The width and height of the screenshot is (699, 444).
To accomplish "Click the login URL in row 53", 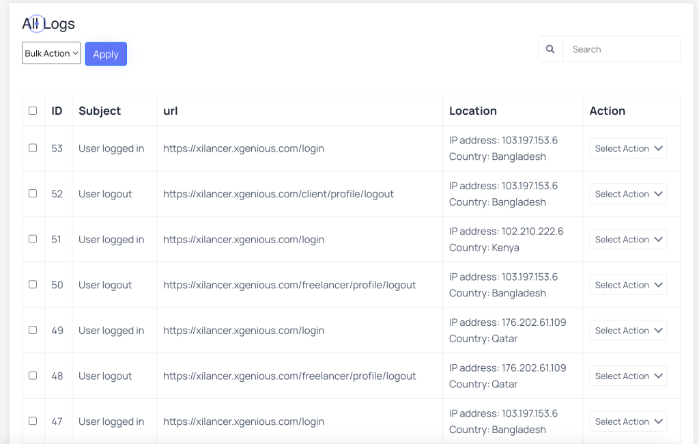I will click(x=244, y=148).
